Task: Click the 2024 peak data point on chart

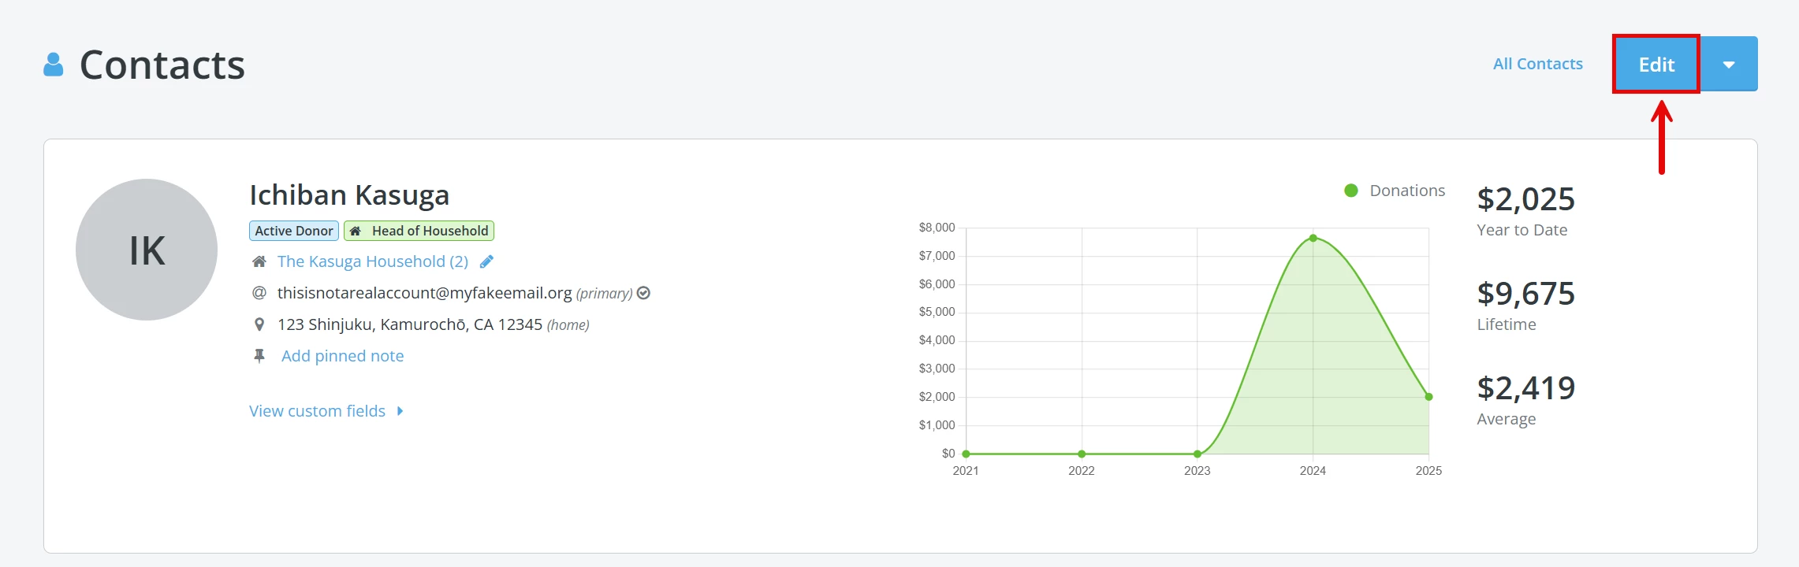Action: [x=1313, y=238]
